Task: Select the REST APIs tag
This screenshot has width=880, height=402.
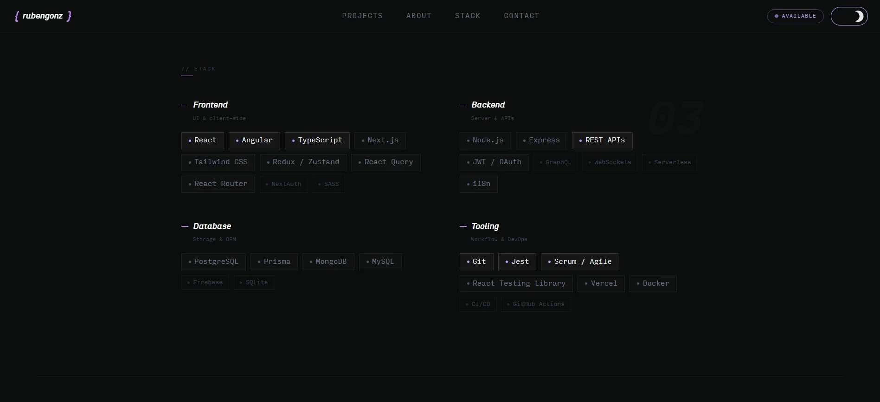Action: click(x=602, y=140)
